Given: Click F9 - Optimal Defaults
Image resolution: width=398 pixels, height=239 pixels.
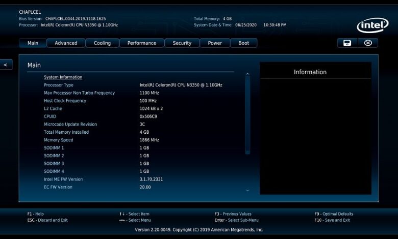Looking at the screenshot, I should (334, 214).
